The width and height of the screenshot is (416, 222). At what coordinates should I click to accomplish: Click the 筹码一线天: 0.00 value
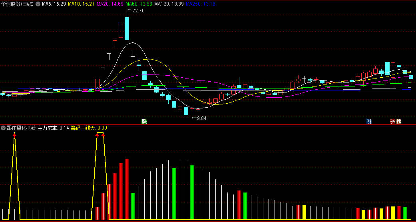pyautogui.click(x=89, y=128)
